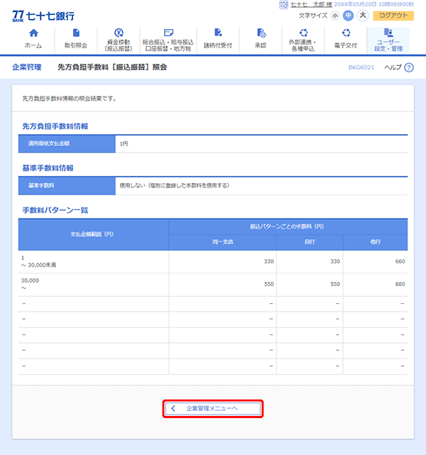The height and width of the screenshot is (455, 426).
Task: Set font size to large (大)
Action: [363, 16]
